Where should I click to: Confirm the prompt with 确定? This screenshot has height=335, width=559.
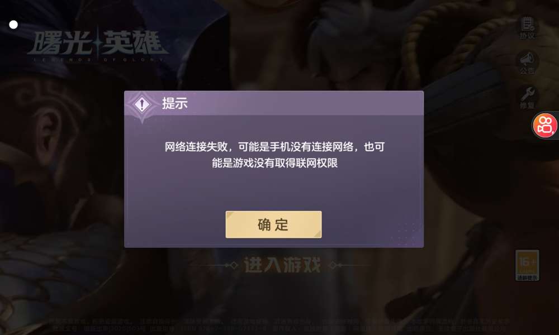273,224
